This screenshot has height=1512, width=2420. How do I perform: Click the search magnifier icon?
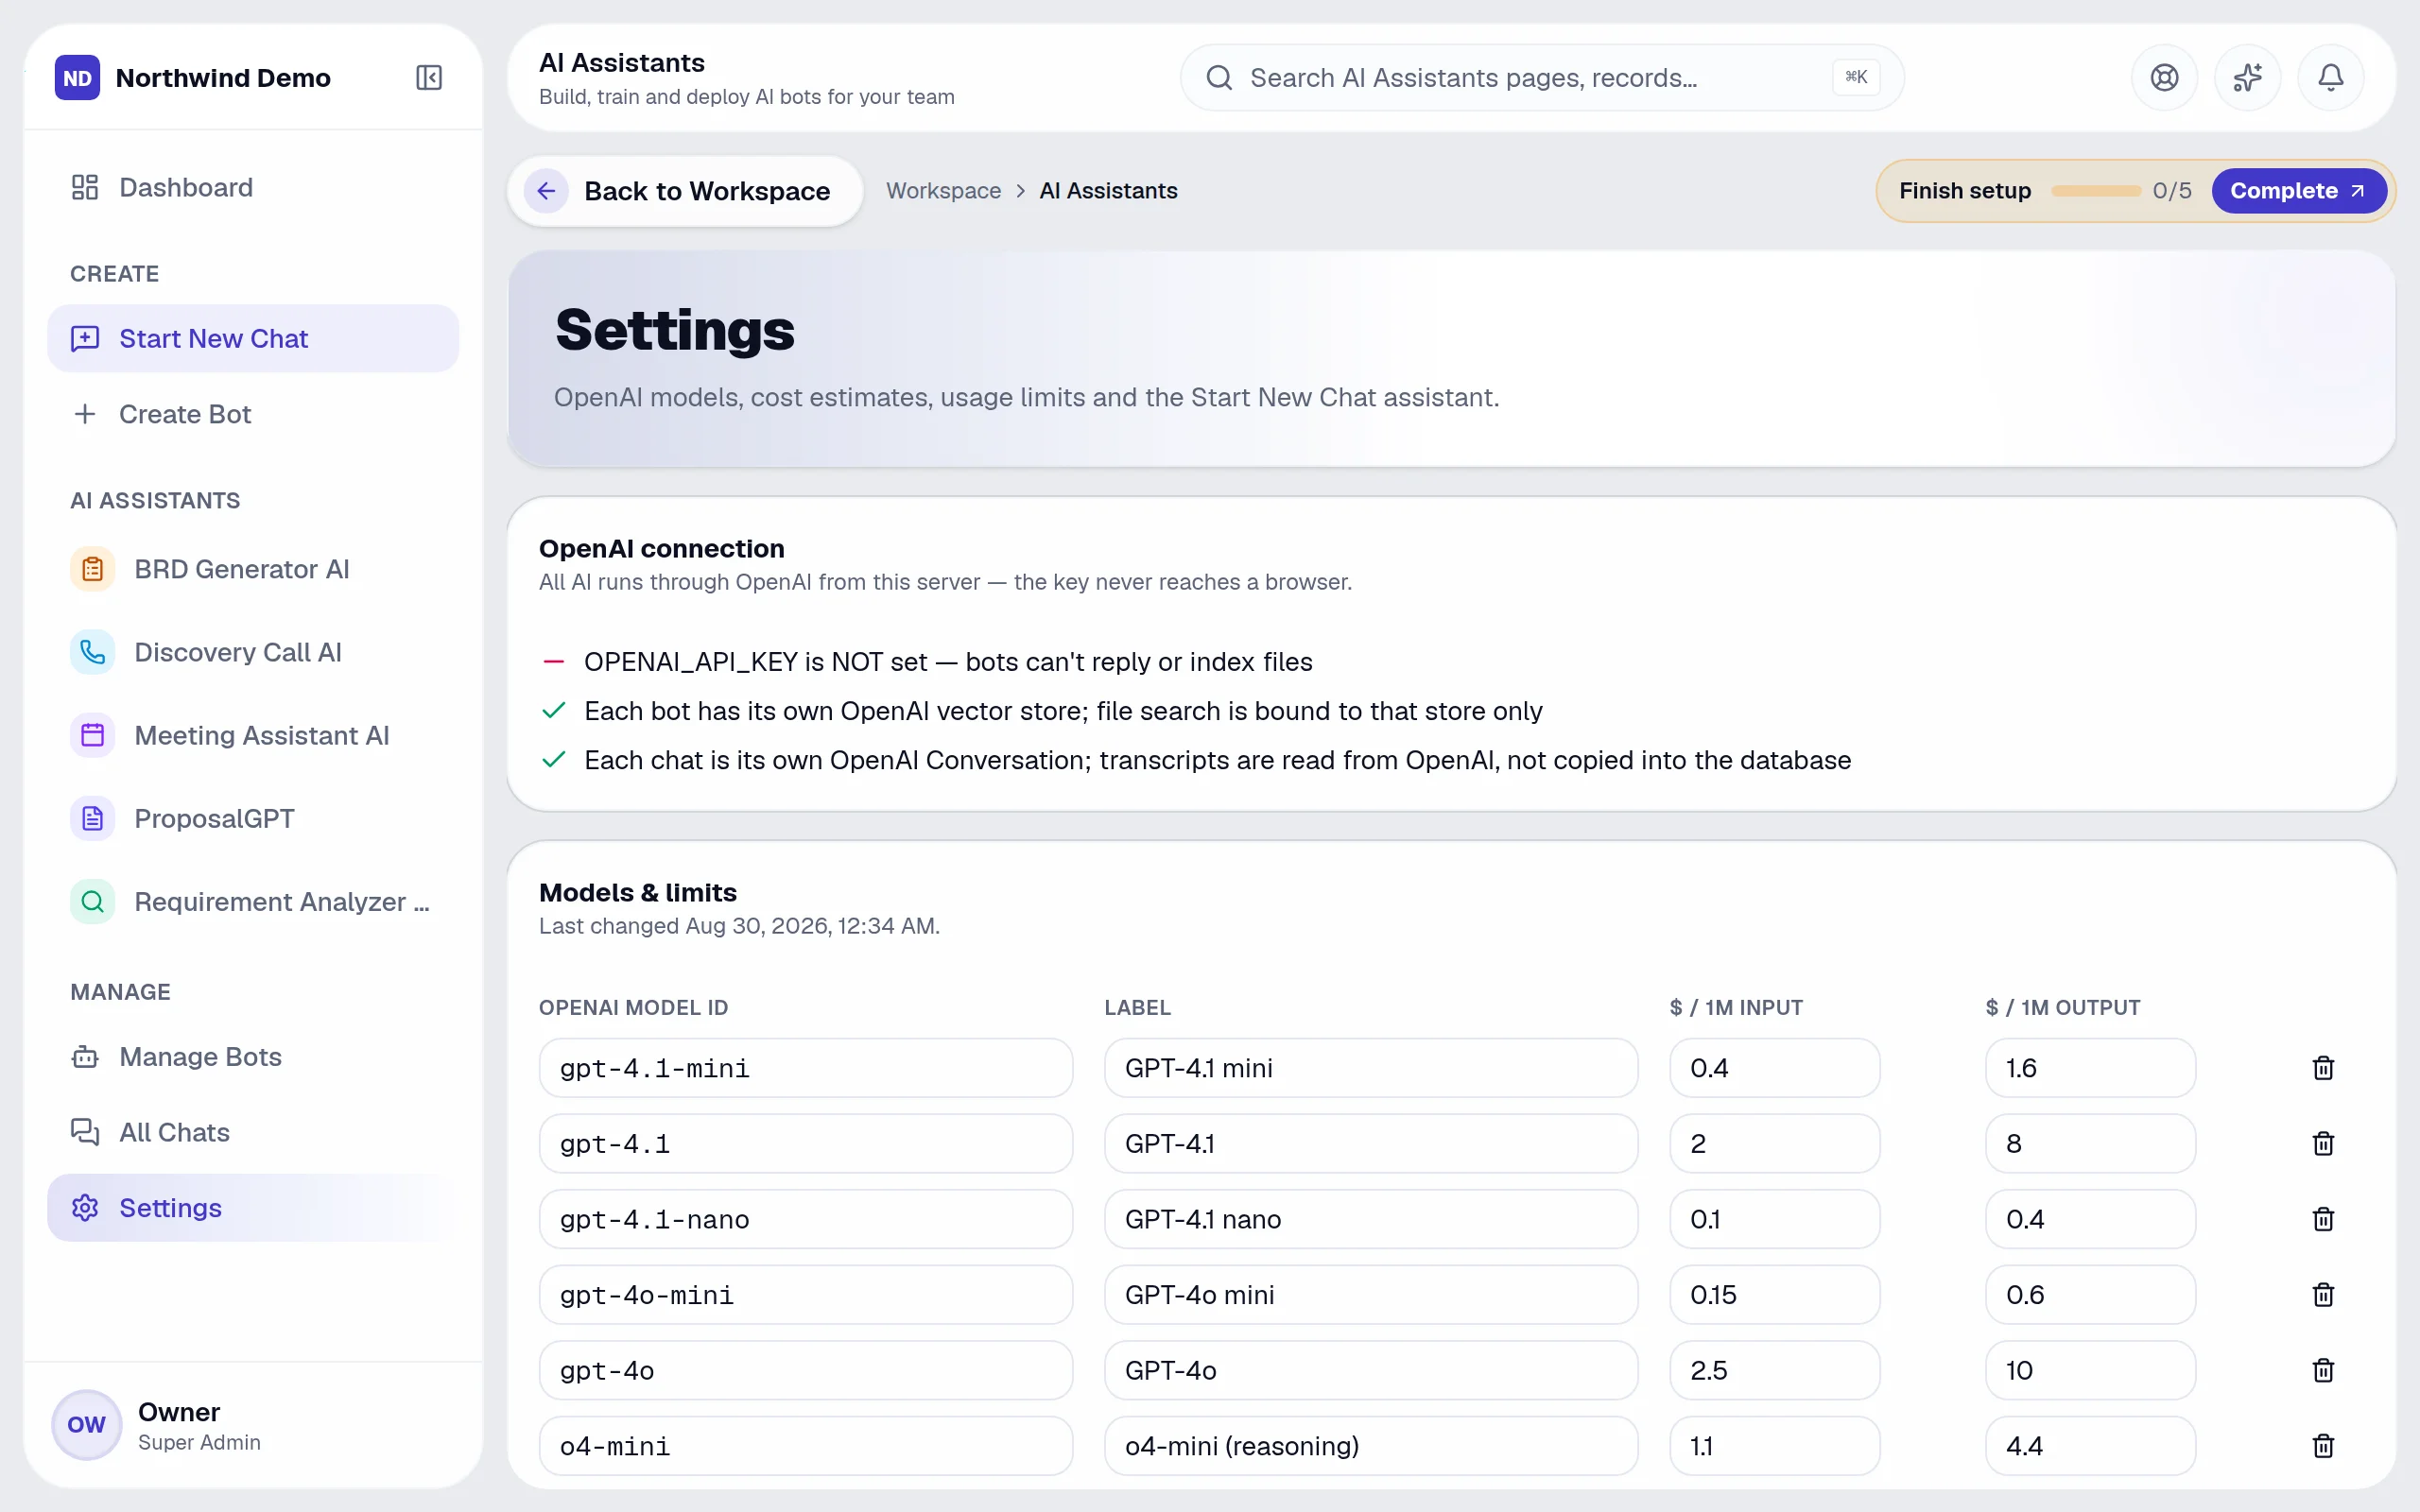[x=1219, y=77]
